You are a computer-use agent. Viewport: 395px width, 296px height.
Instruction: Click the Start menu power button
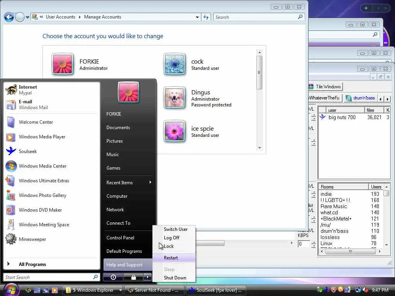113,277
